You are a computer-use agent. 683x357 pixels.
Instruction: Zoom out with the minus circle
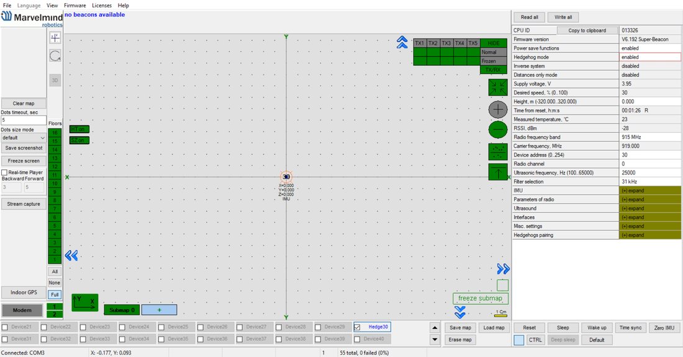coord(498,130)
